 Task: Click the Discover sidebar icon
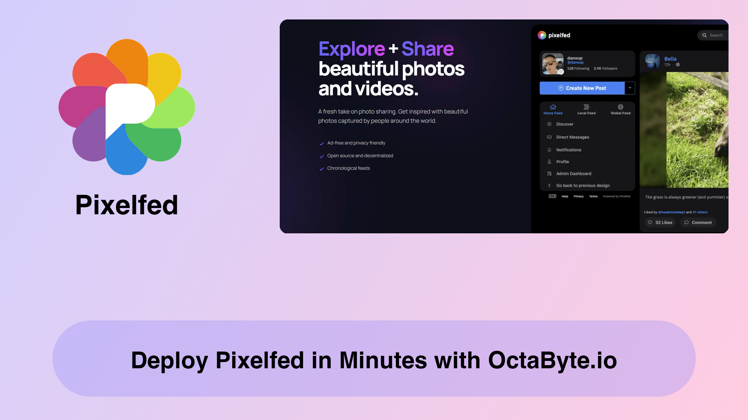(x=549, y=124)
